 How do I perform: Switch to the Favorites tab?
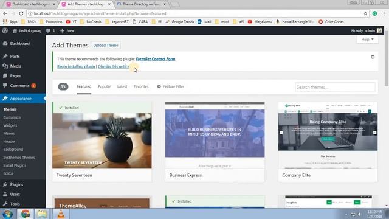pos(141,86)
